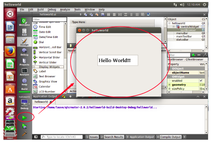
Task: Toggle the left sidebar visibility button
Action: pyautogui.click(x=36, y=137)
